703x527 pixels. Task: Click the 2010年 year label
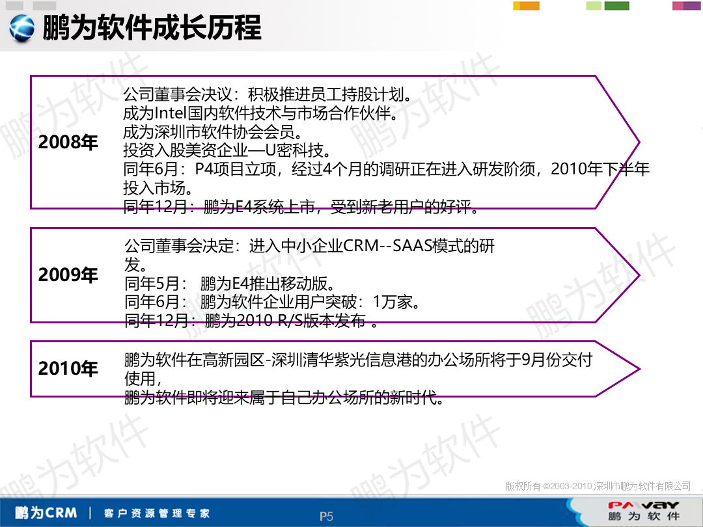coord(68,368)
